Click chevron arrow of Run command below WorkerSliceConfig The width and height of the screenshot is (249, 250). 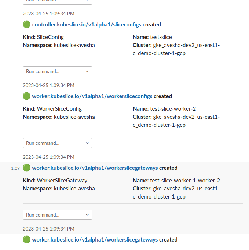(x=87, y=143)
